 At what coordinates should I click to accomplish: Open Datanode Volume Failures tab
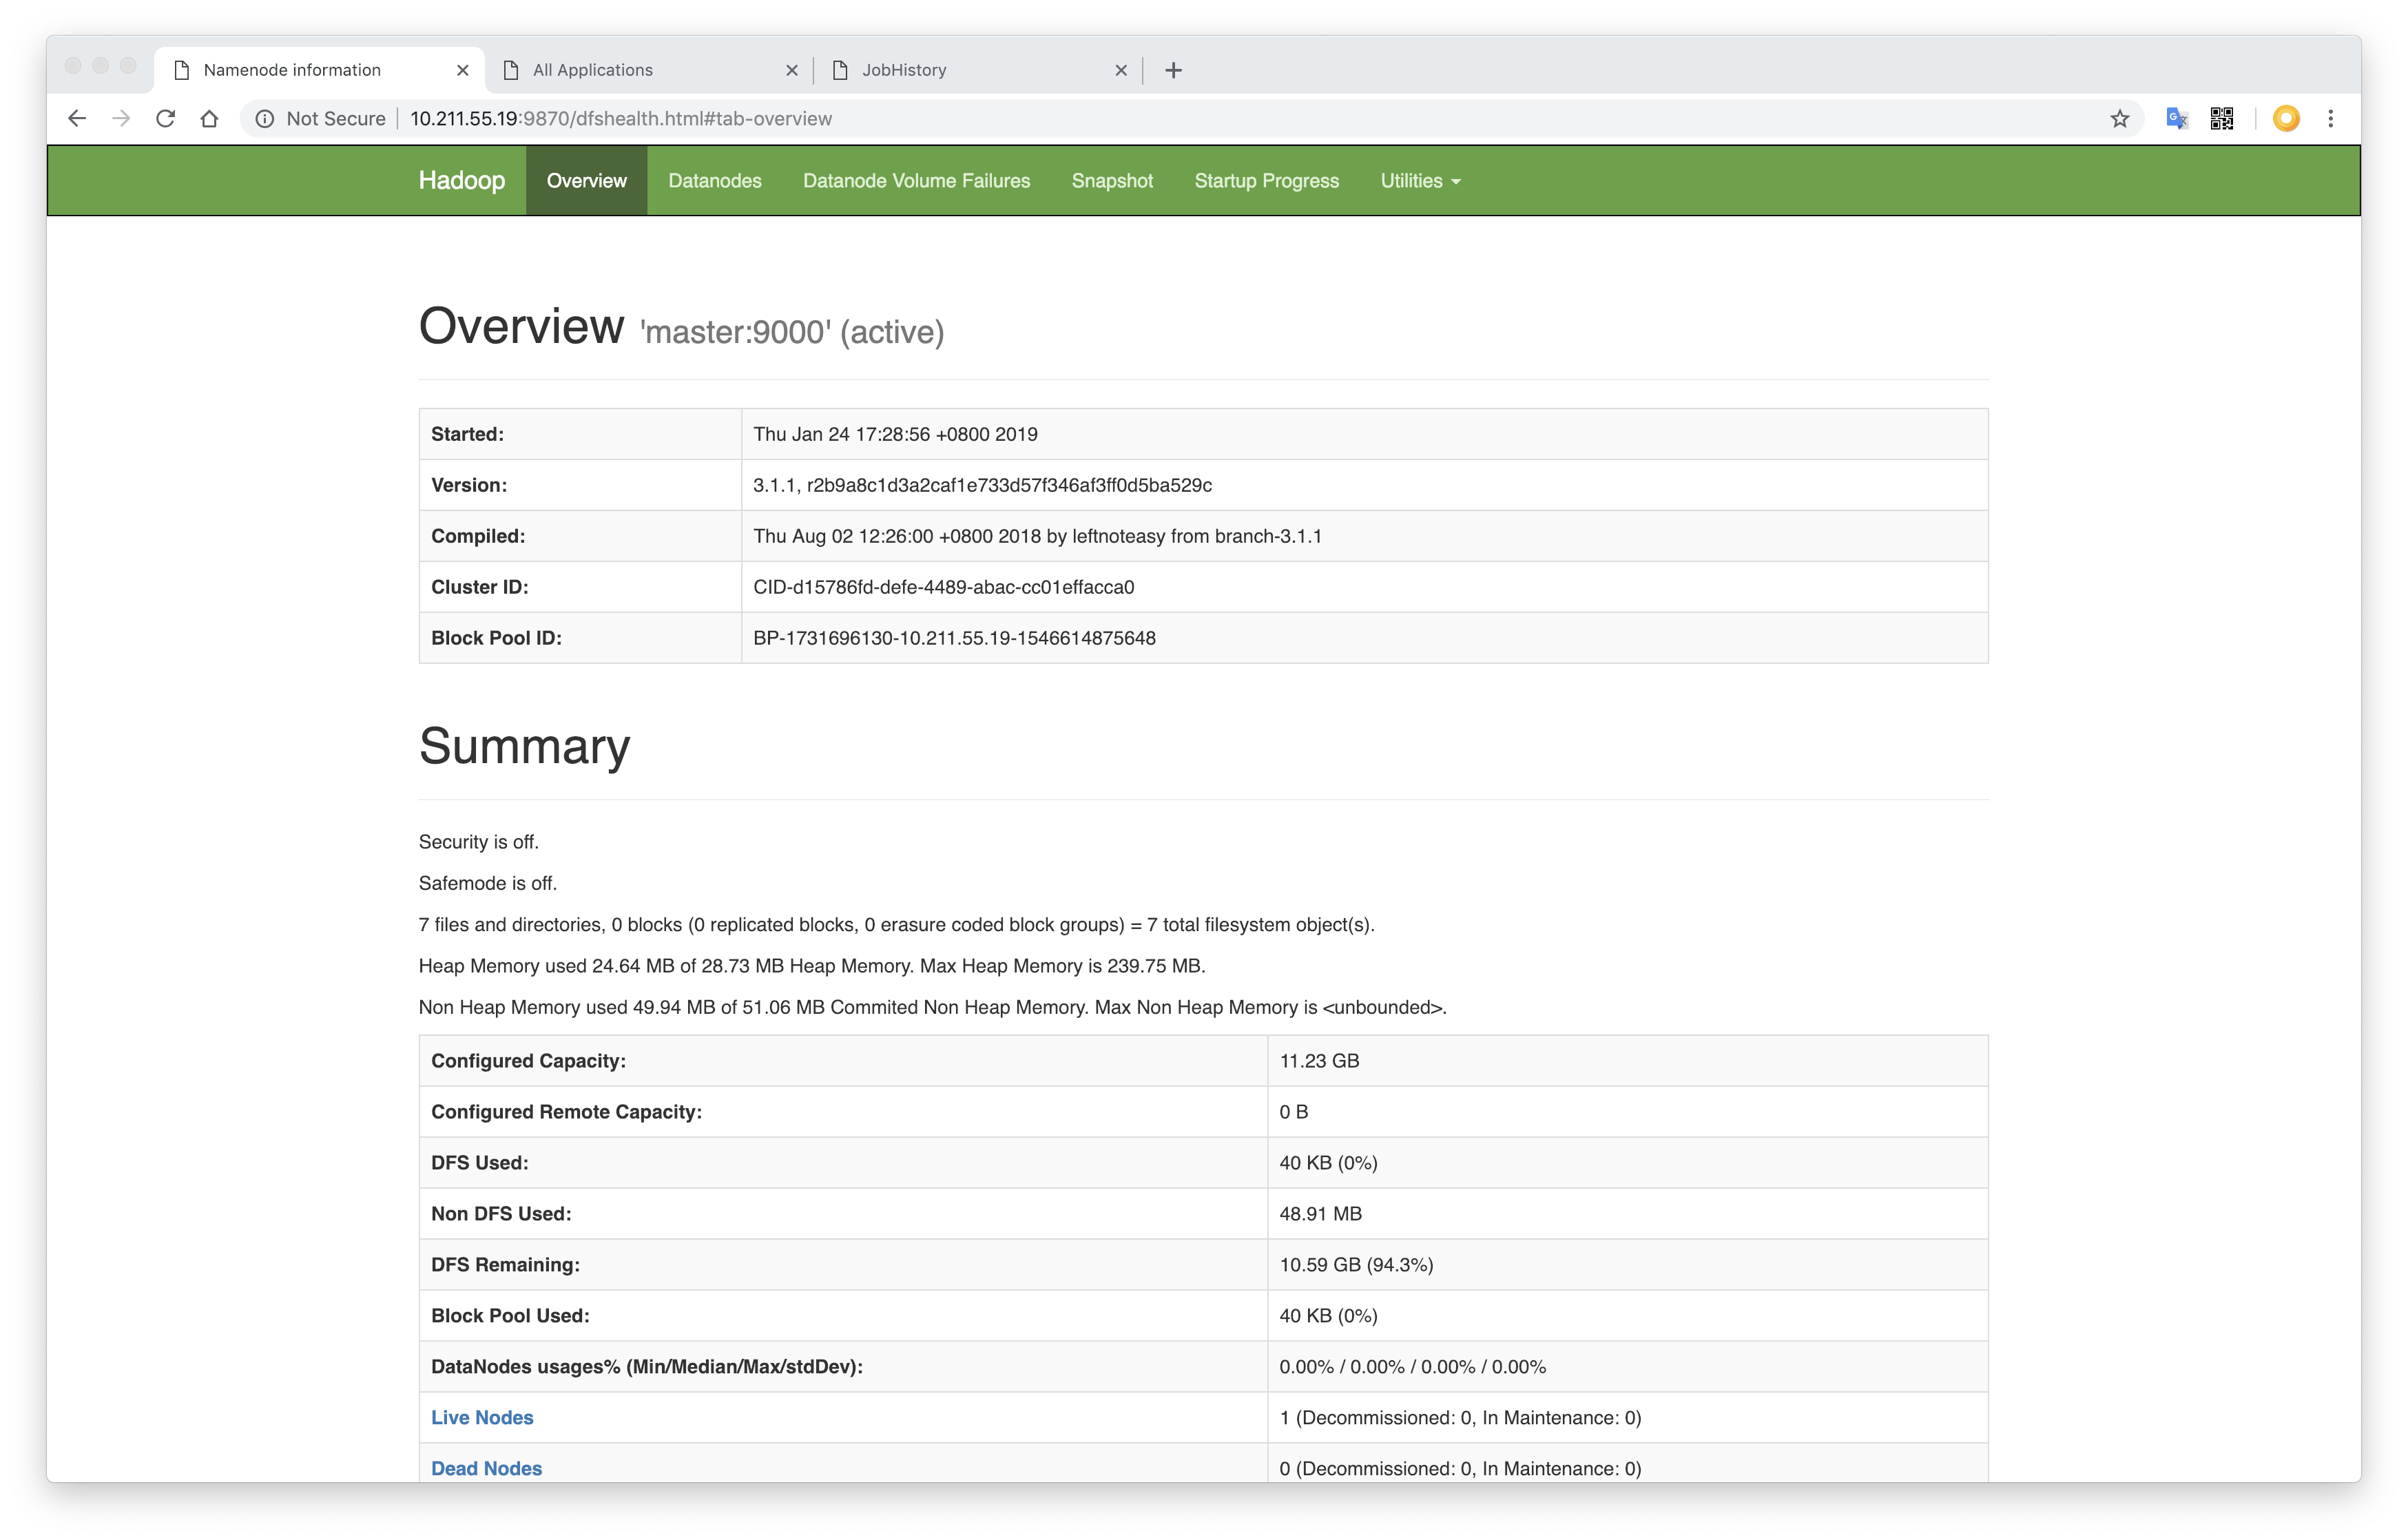click(x=916, y=181)
